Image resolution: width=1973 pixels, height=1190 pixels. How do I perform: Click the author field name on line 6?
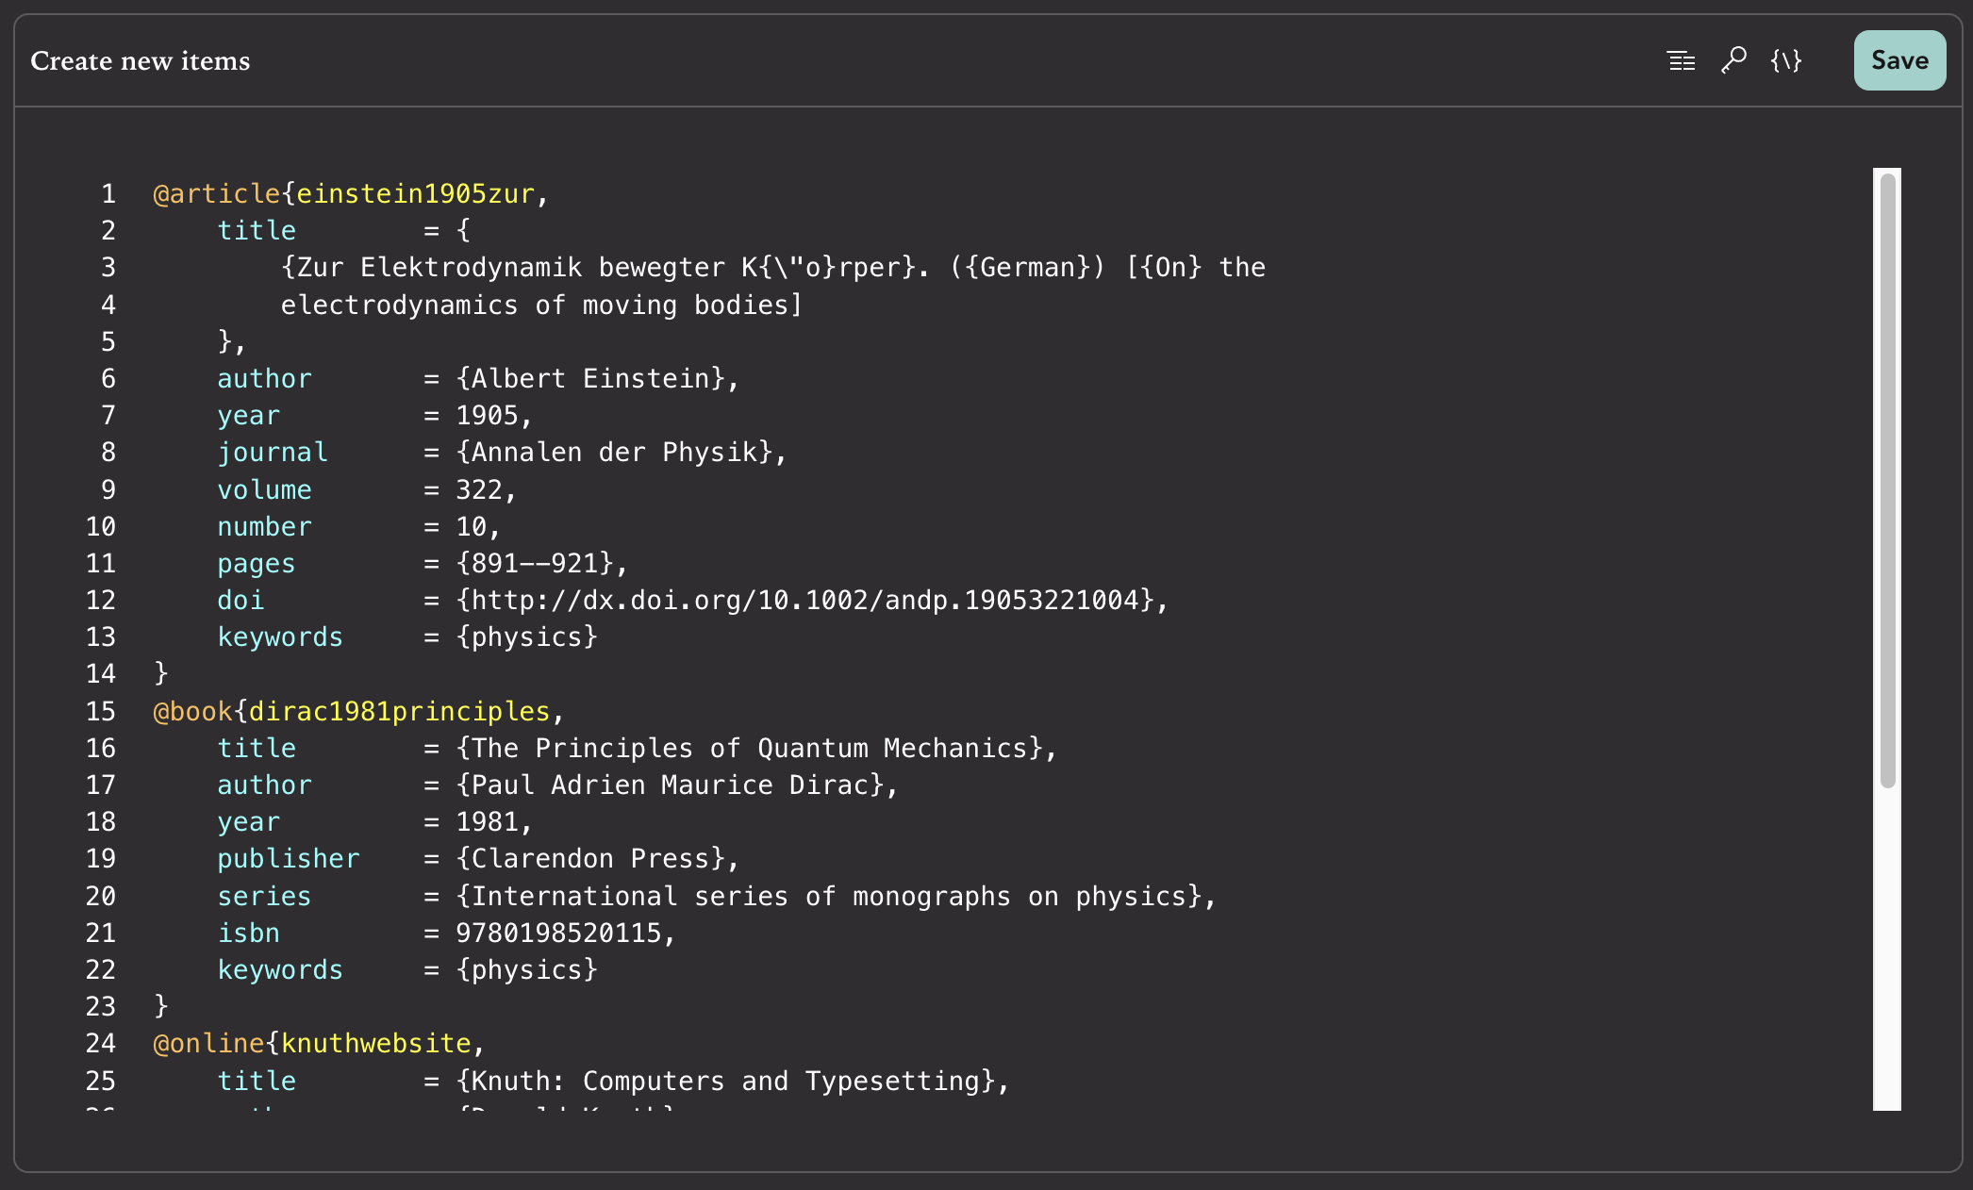(x=264, y=378)
